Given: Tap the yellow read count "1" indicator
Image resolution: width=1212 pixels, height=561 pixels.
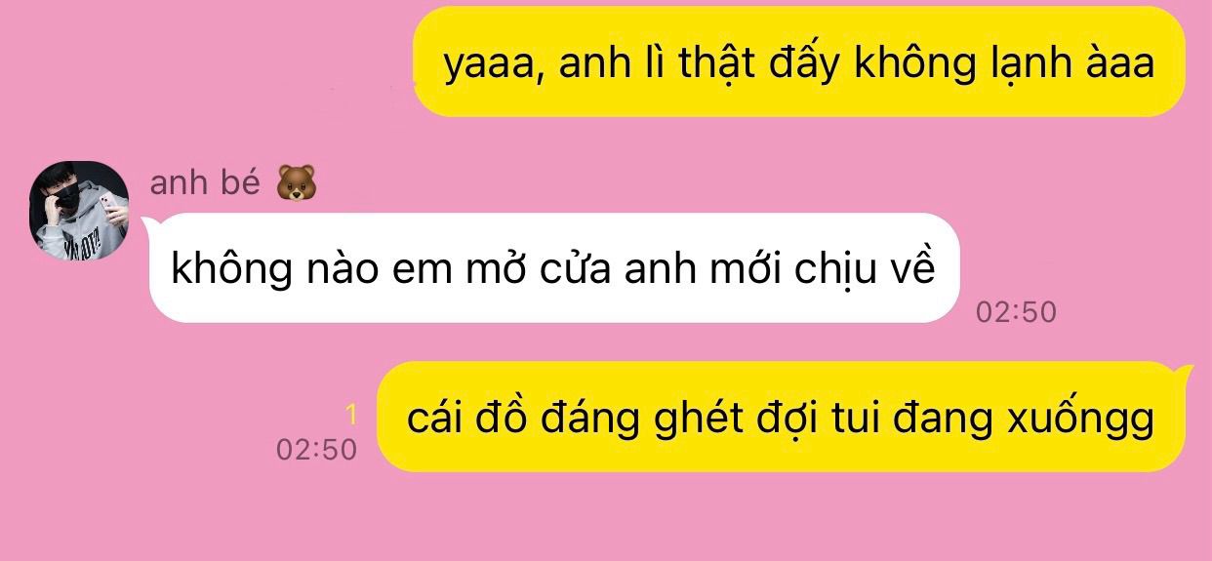Looking at the screenshot, I should (351, 416).
